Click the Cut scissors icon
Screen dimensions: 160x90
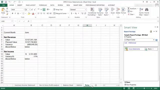tap(7, 8)
